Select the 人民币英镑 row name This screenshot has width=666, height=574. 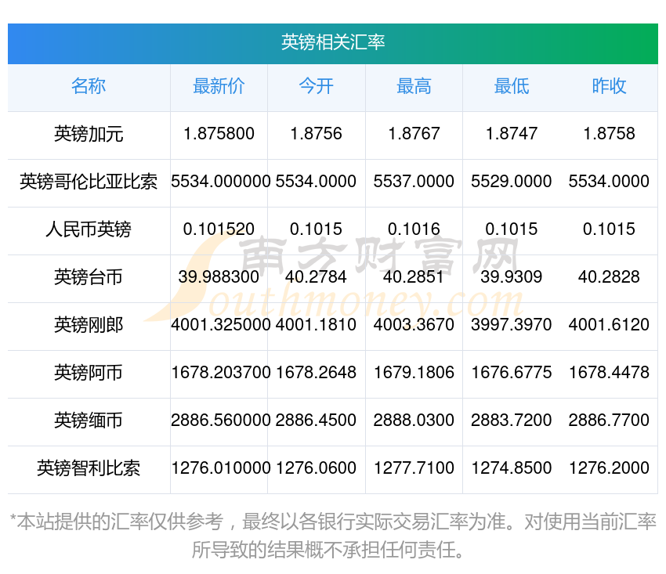pos(89,229)
